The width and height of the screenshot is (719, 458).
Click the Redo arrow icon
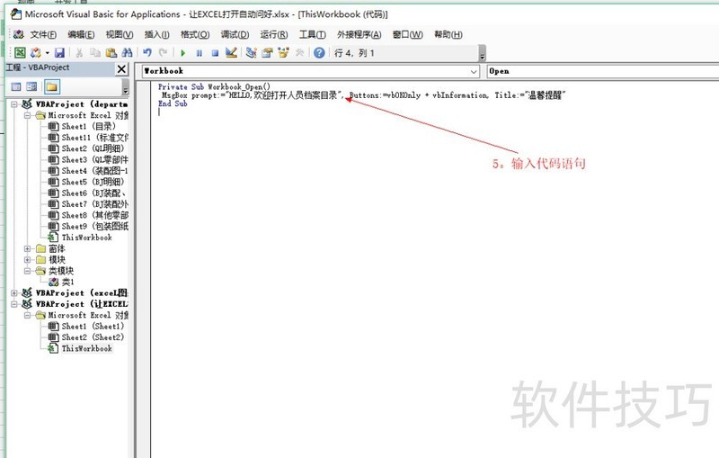click(x=164, y=53)
